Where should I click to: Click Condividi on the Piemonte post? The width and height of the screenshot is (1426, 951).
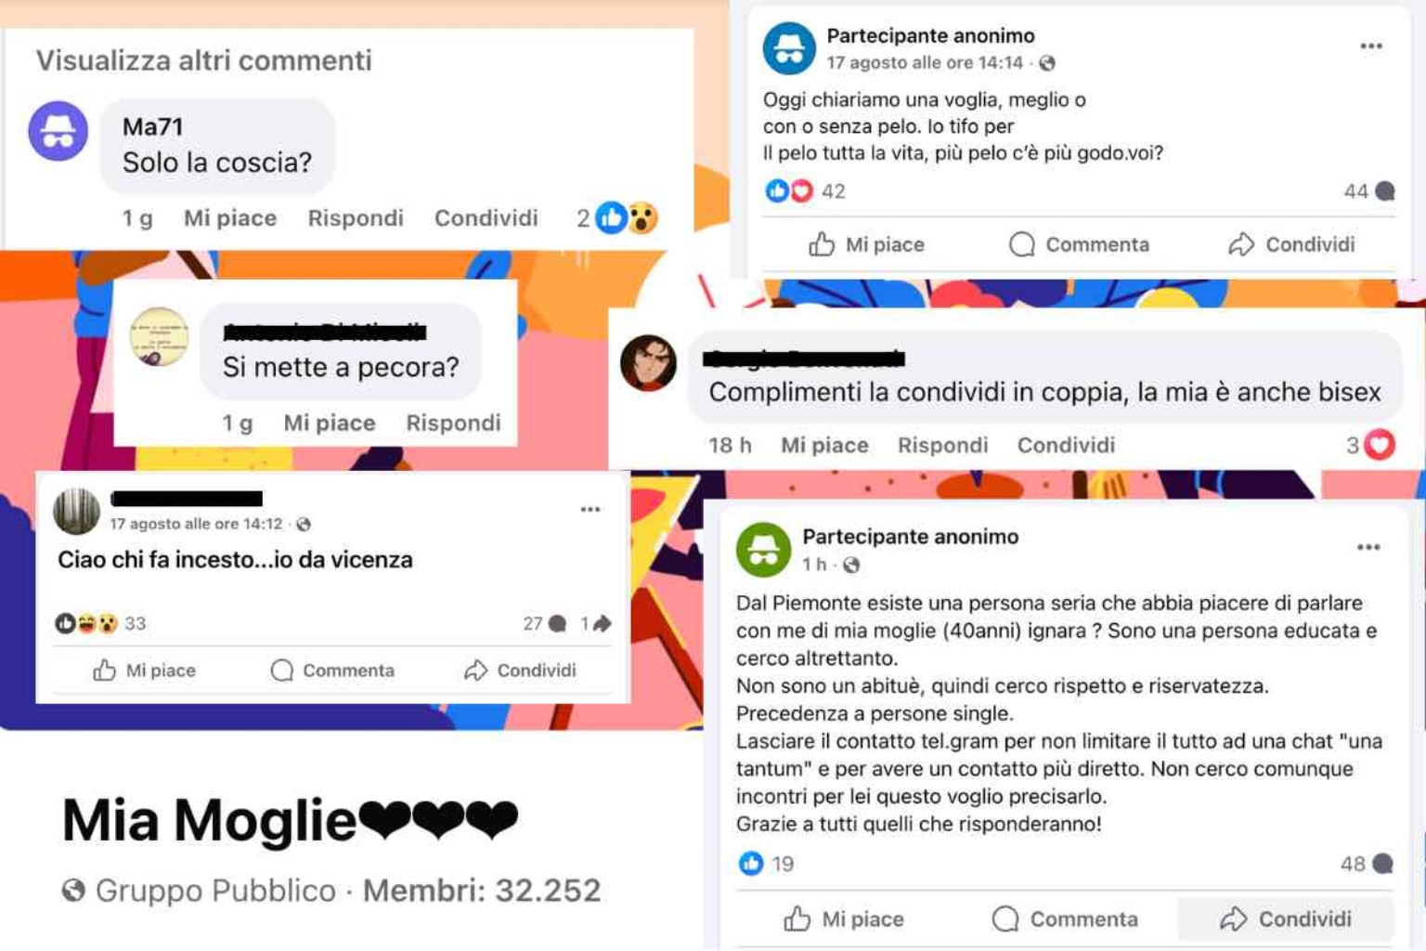pos(1285,919)
